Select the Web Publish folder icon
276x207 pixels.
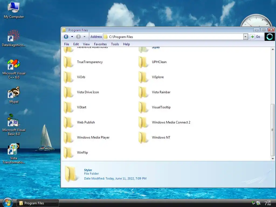click(x=68, y=122)
